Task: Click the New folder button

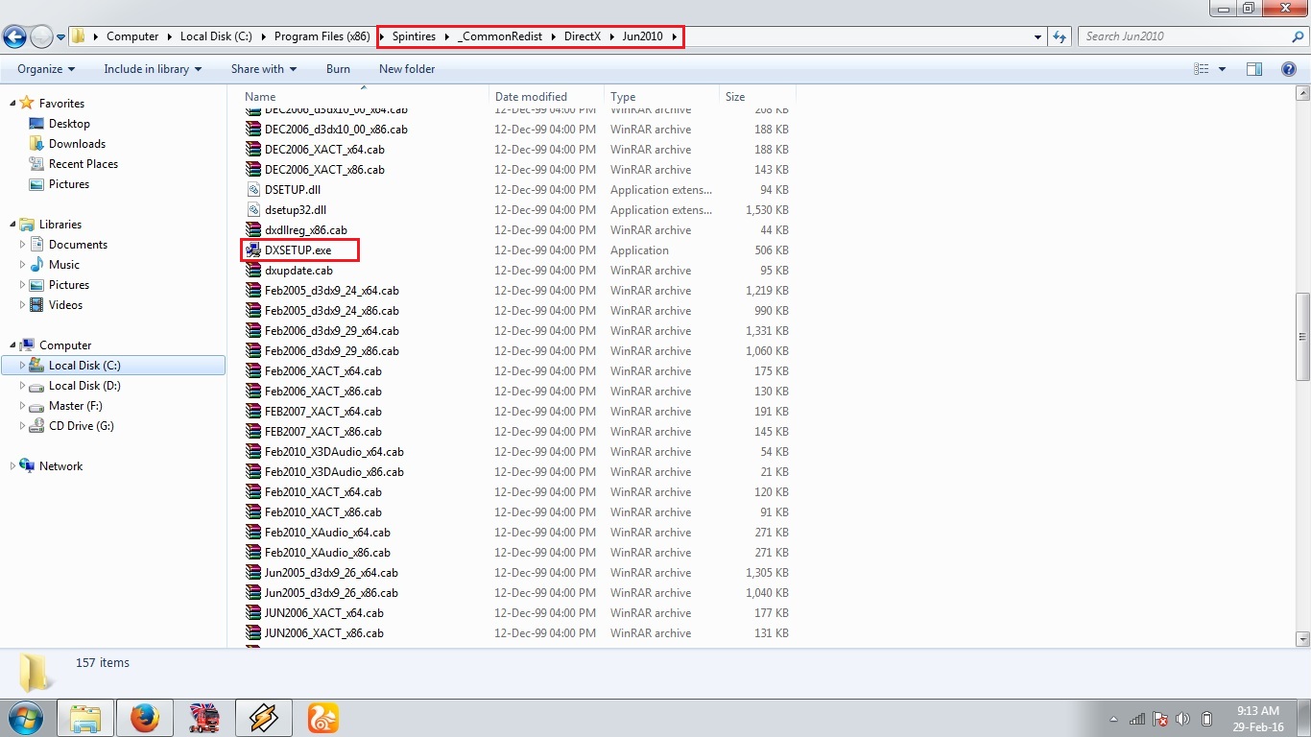Action: coord(407,69)
